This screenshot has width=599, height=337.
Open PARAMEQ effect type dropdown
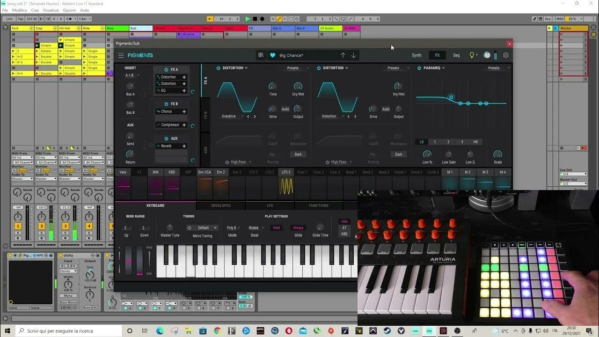[x=434, y=68]
